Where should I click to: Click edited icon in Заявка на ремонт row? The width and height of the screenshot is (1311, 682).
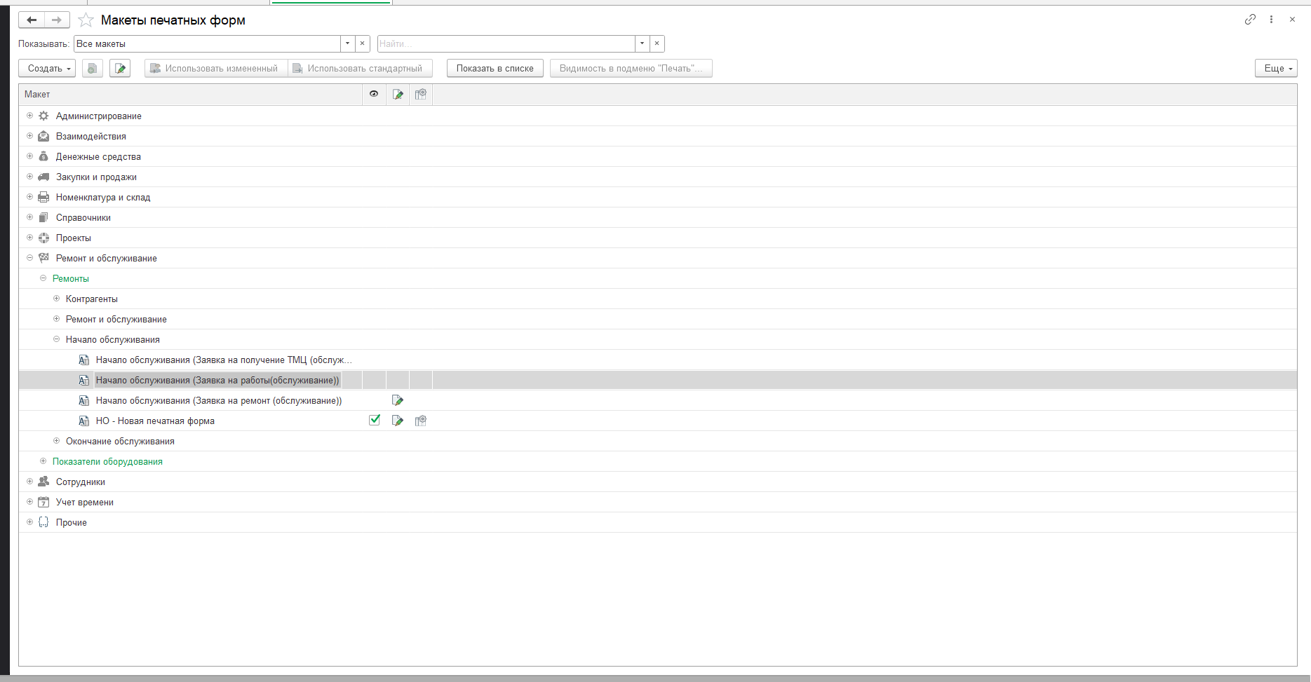(398, 400)
